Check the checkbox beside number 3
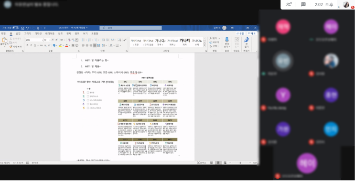 (x=88, y=100)
